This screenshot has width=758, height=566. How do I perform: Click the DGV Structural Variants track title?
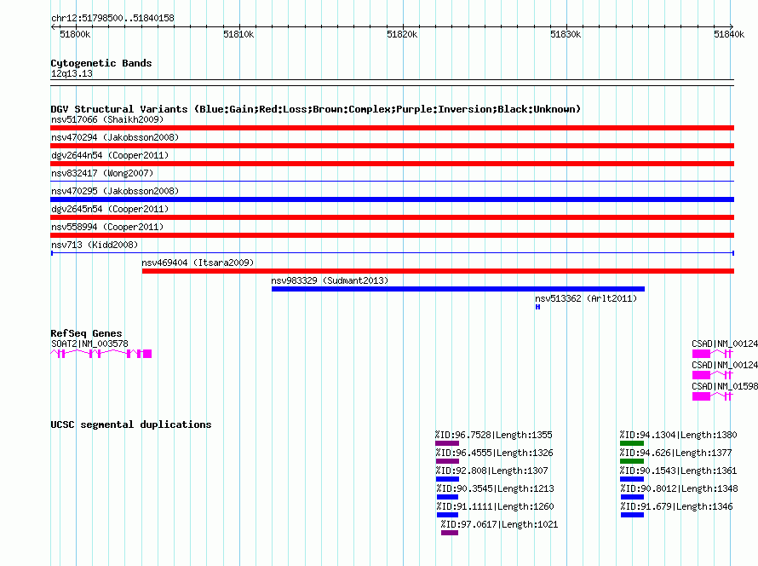[x=315, y=109]
